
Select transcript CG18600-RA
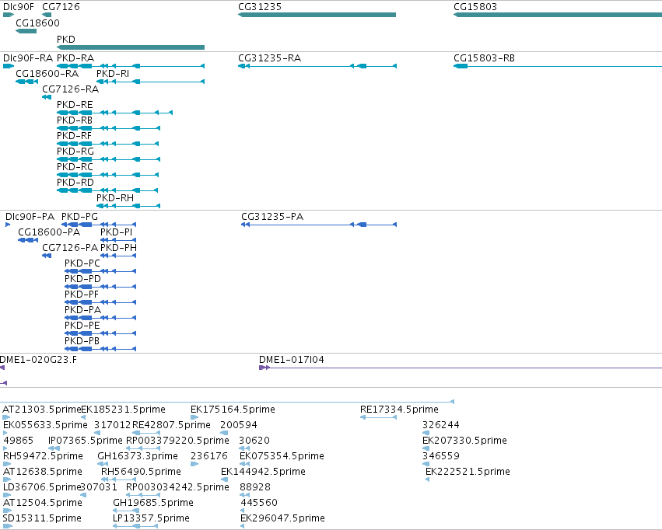click(26, 82)
